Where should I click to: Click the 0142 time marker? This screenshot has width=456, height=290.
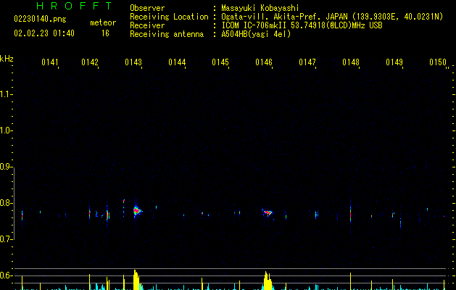pyautogui.click(x=90, y=62)
